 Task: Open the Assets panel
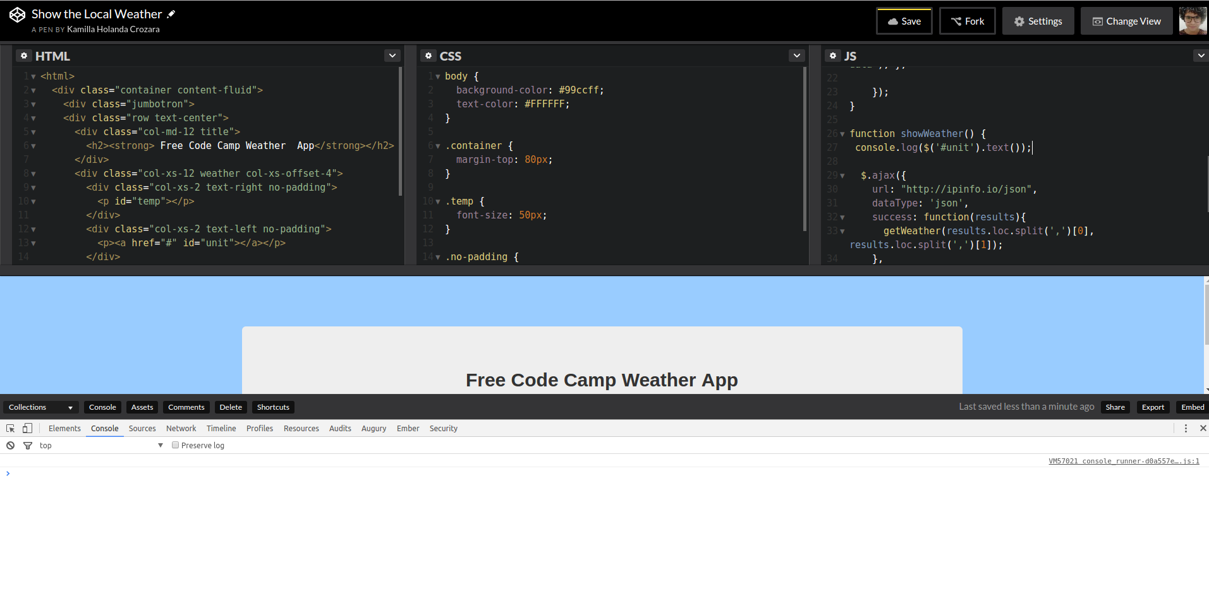point(142,407)
